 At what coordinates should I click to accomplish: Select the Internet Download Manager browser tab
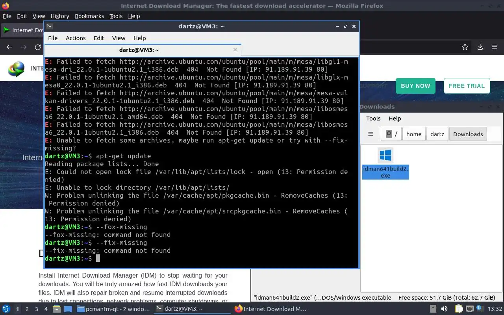coord(23,30)
